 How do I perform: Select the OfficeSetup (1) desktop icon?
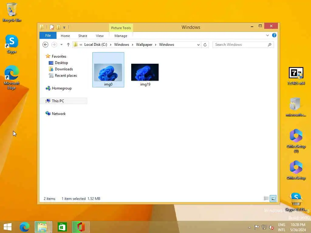296,141
